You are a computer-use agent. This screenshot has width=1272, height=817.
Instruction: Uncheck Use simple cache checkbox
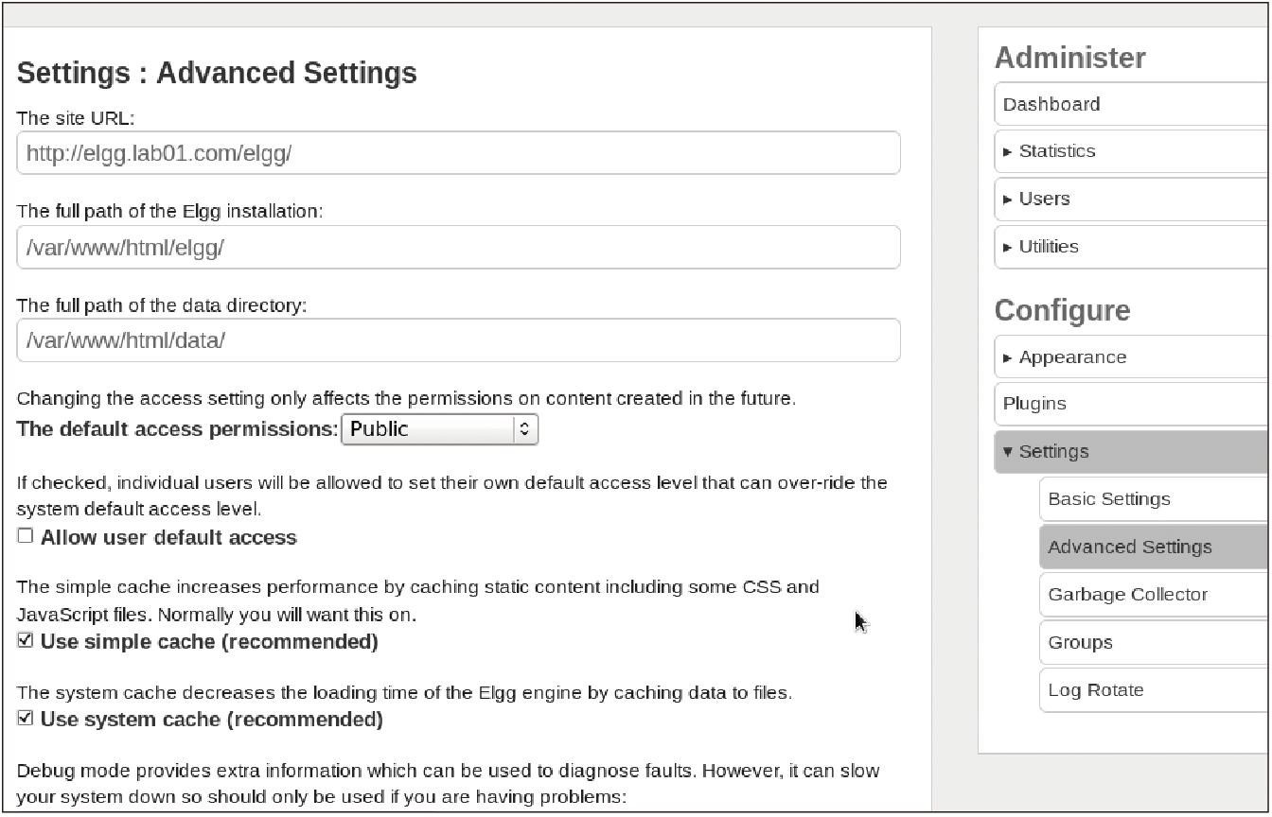[x=26, y=641]
